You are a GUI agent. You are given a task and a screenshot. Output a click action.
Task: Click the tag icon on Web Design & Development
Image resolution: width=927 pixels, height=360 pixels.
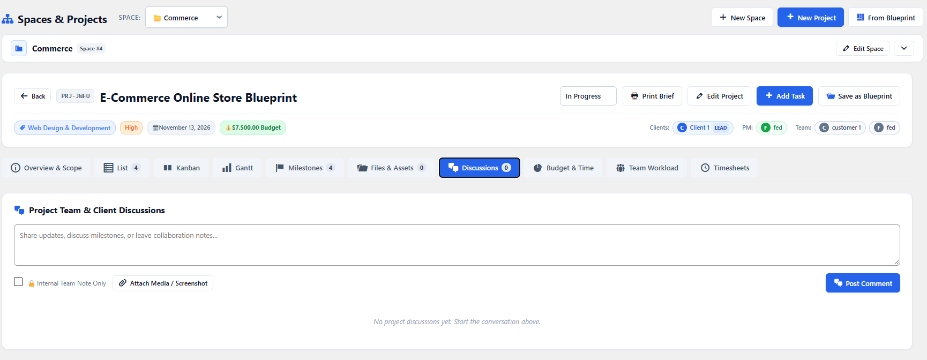23,127
